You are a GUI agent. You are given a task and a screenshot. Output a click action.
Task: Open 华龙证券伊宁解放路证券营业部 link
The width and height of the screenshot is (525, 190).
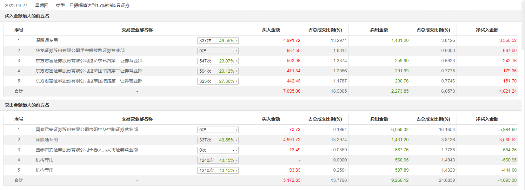click(x=80, y=50)
